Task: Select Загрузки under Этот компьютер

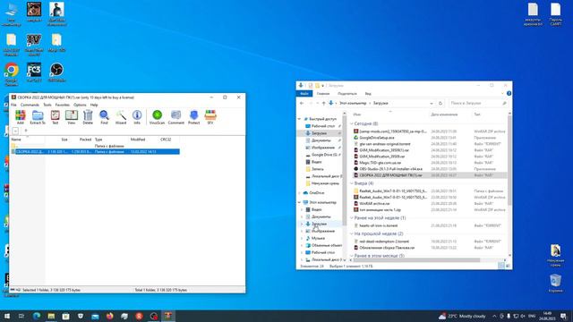Action: [319, 224]
